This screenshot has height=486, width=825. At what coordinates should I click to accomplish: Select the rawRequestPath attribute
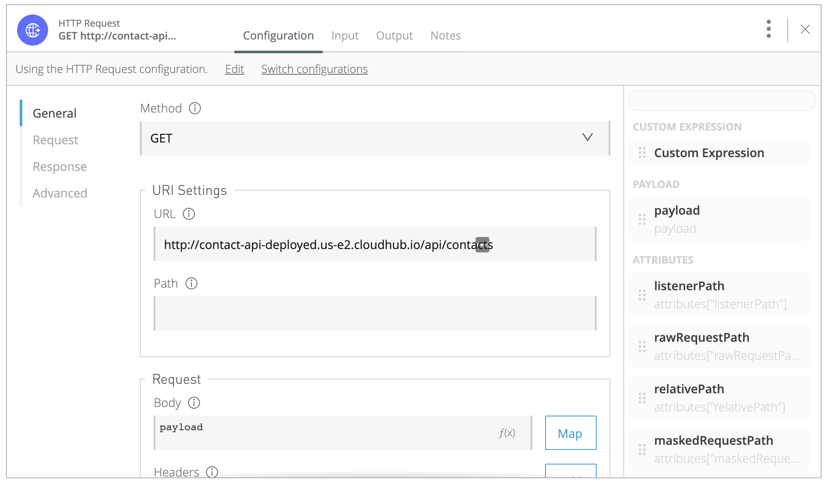coord(719,346)
